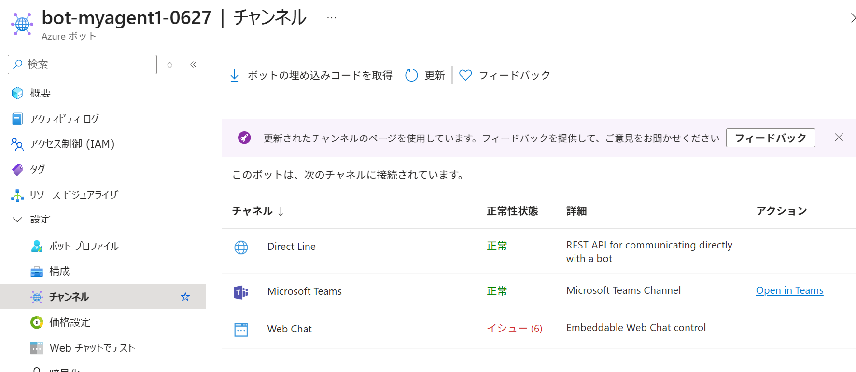Image resolution: width=856 pixels, height=372 pixels.
Task: Click Embeddable Web Chat control text
Action: coord(636,328)
